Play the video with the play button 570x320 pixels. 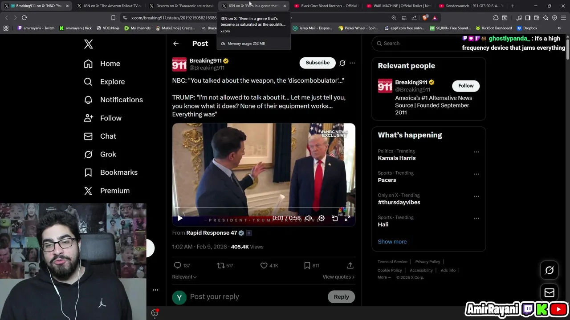click(x=180, y=218)
